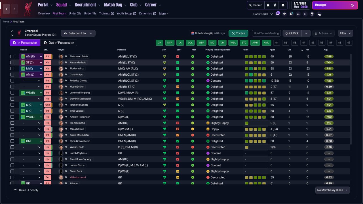This screenshot has height=204, width=363.
Task: Open the Filter dropdown
Action: pos(346,33)
